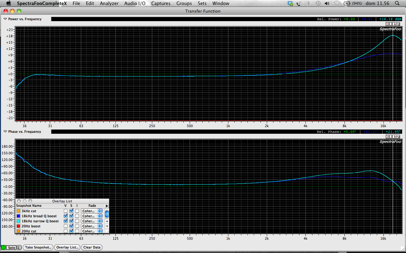Uncheck V for 18kHz broad Q boost

(66, 216)
